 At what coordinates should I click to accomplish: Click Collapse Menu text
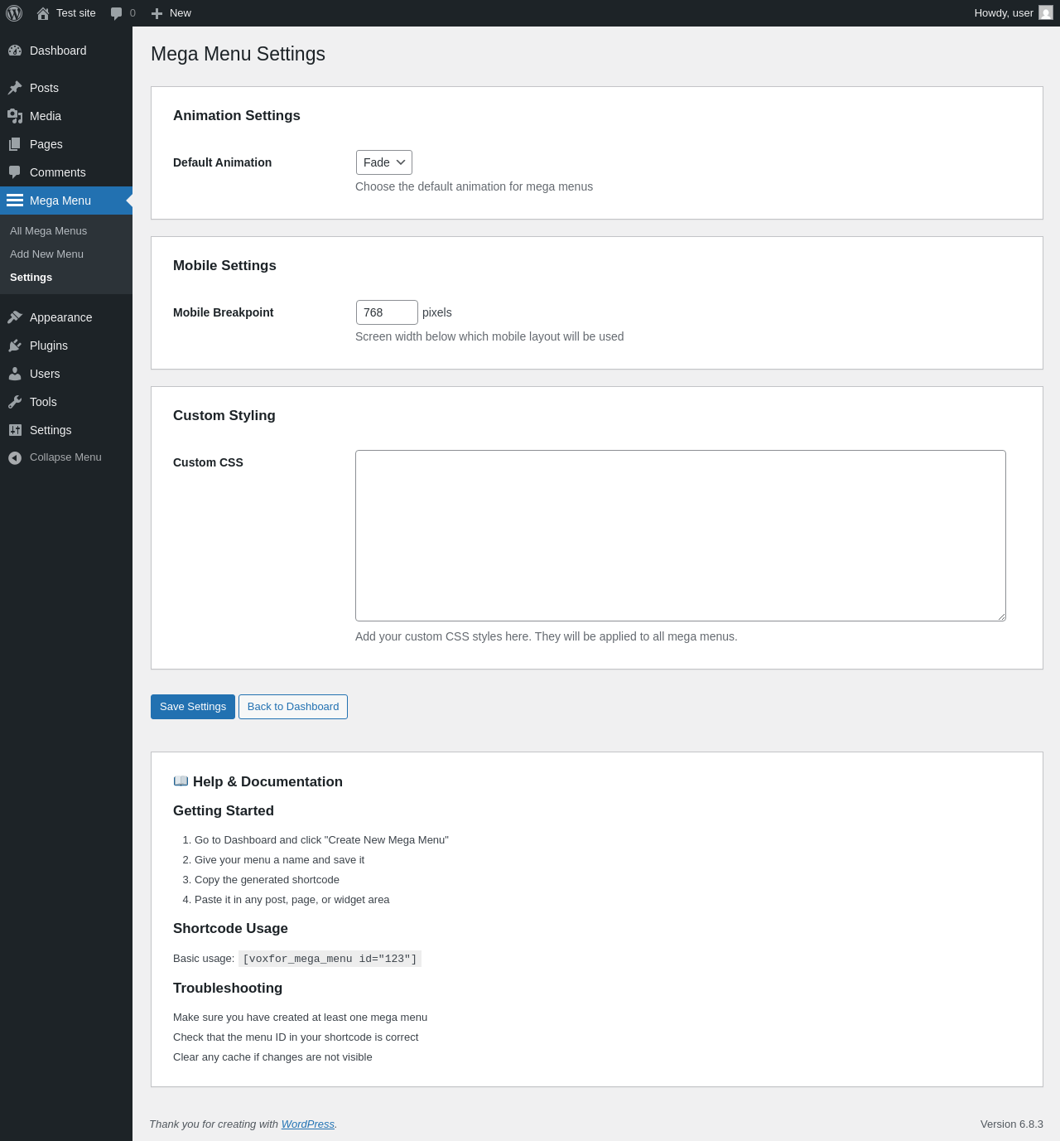65,457
